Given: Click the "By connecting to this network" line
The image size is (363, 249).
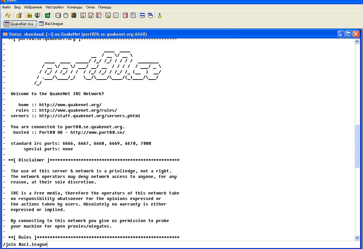Looking at the screenshot, I should click(x=90, y=221).
